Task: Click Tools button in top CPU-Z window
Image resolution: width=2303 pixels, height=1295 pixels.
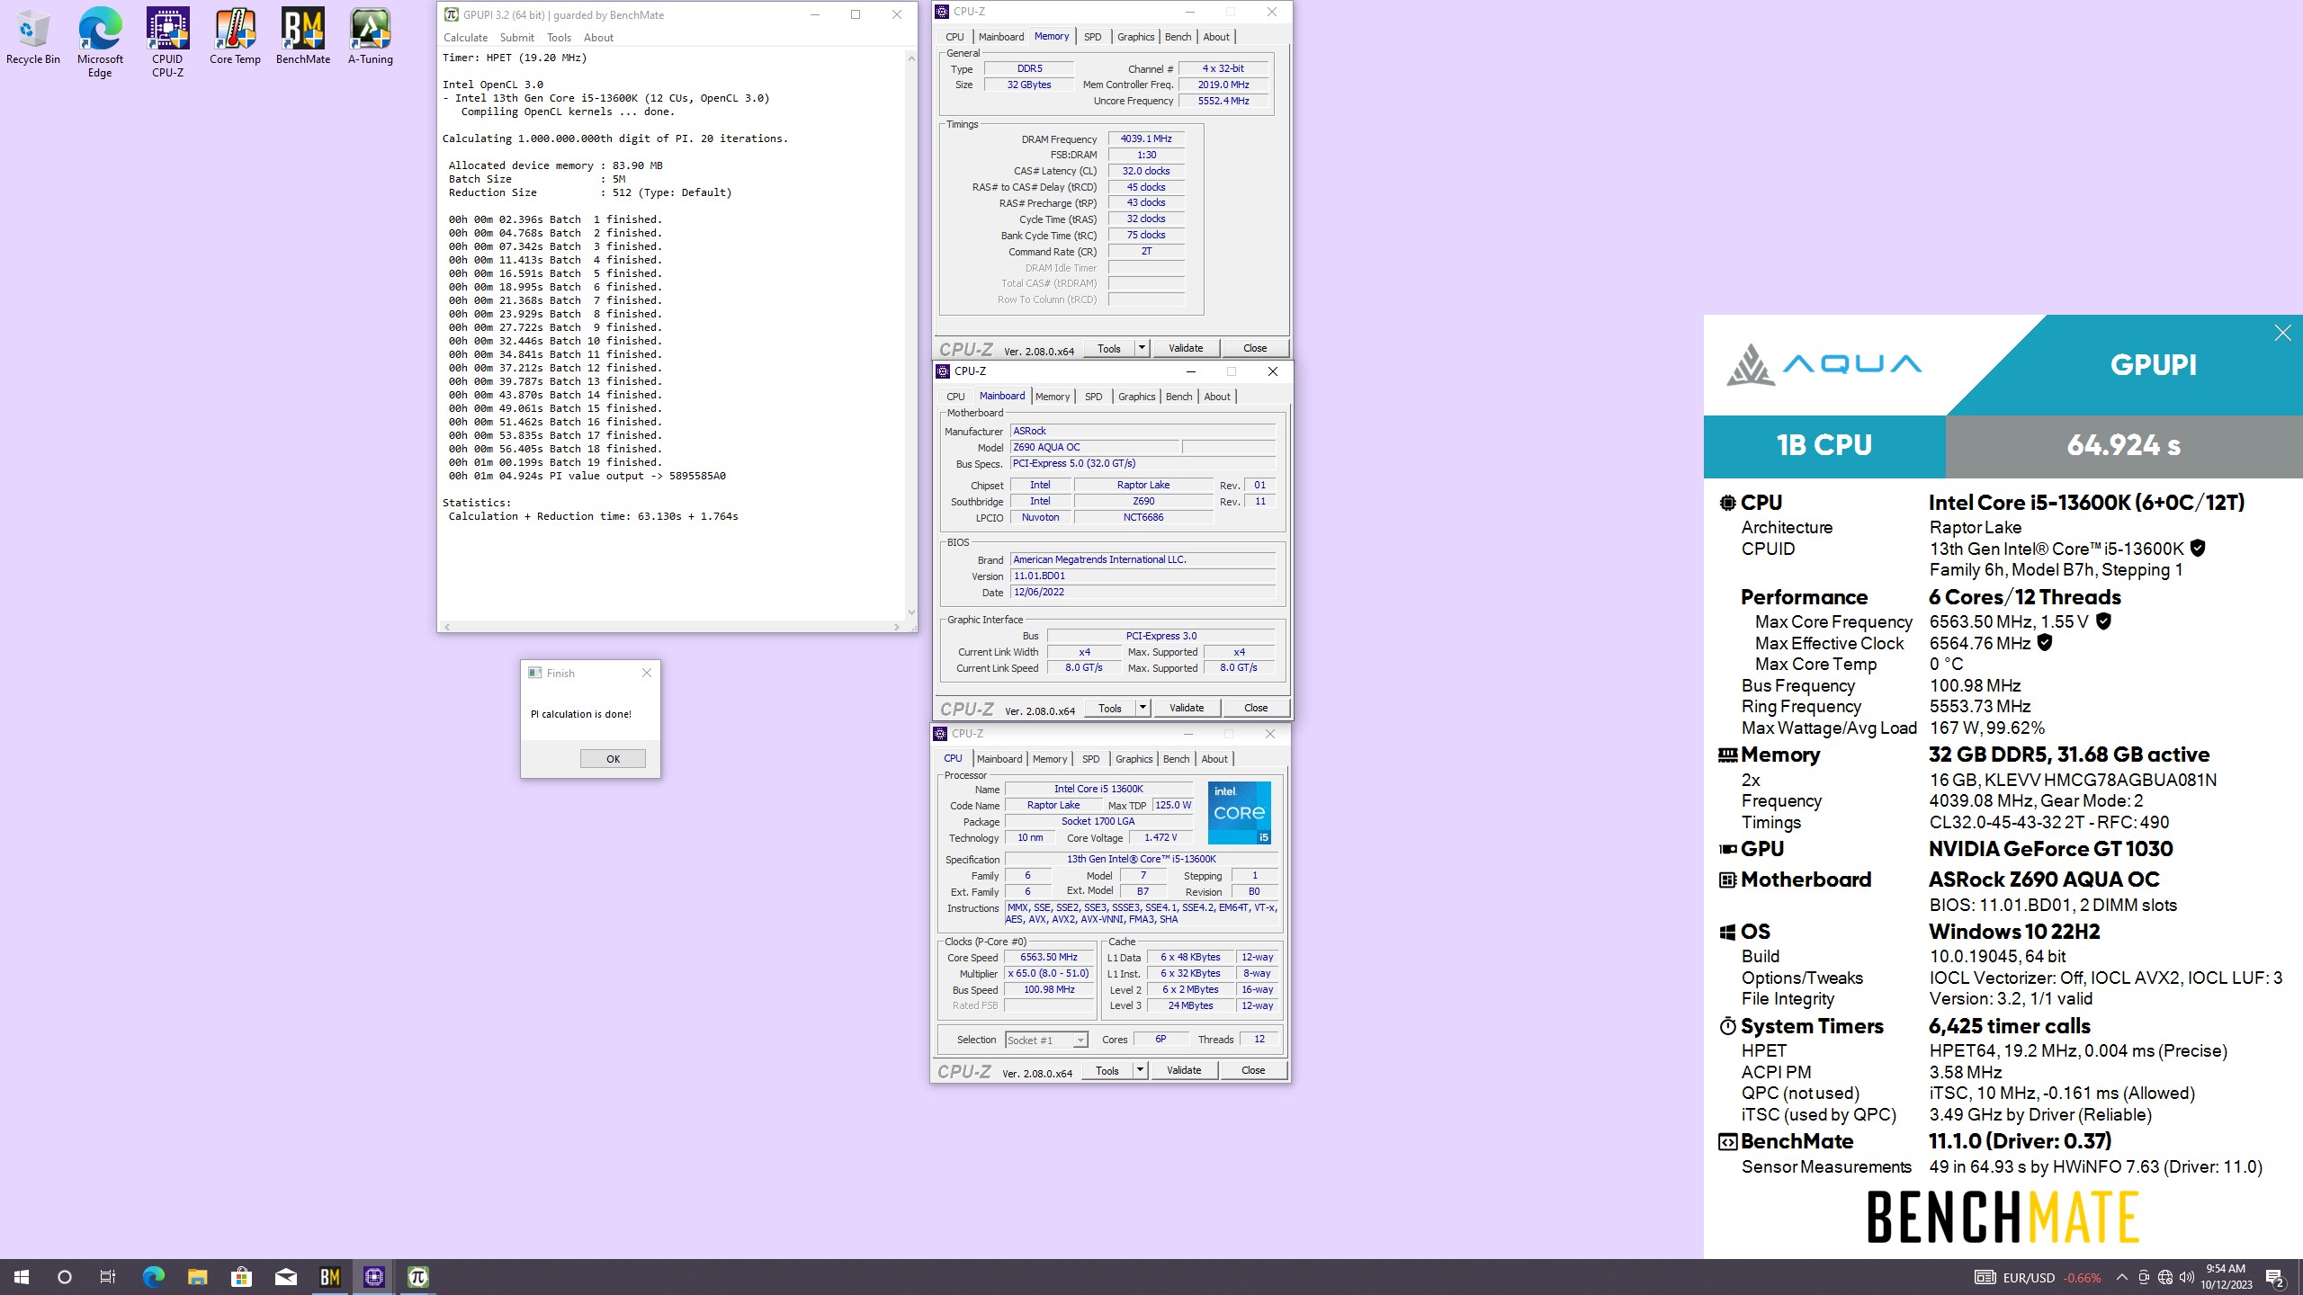Action: click(1108, 348)
